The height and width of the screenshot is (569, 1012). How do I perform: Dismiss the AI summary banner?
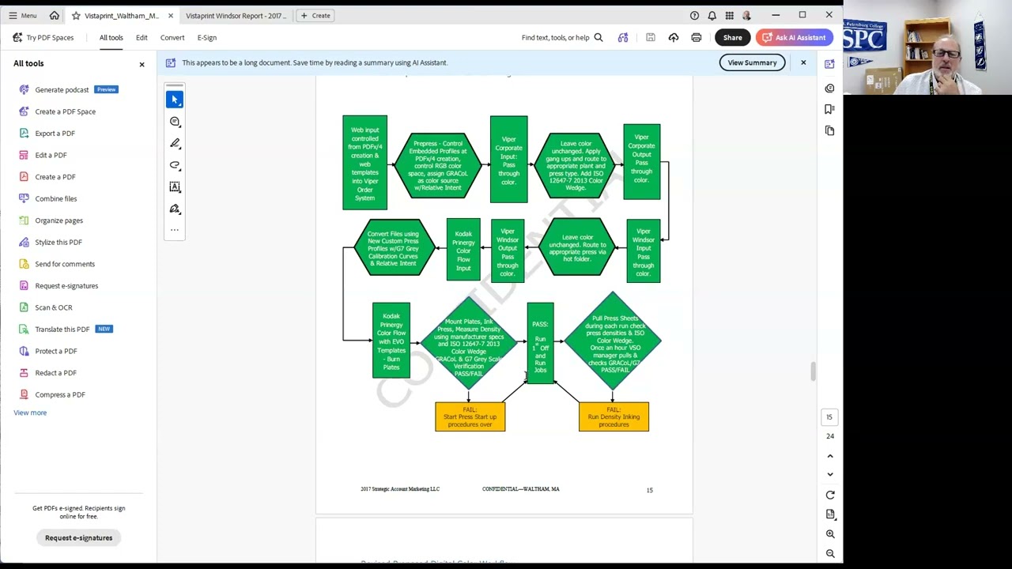(803, 62)
